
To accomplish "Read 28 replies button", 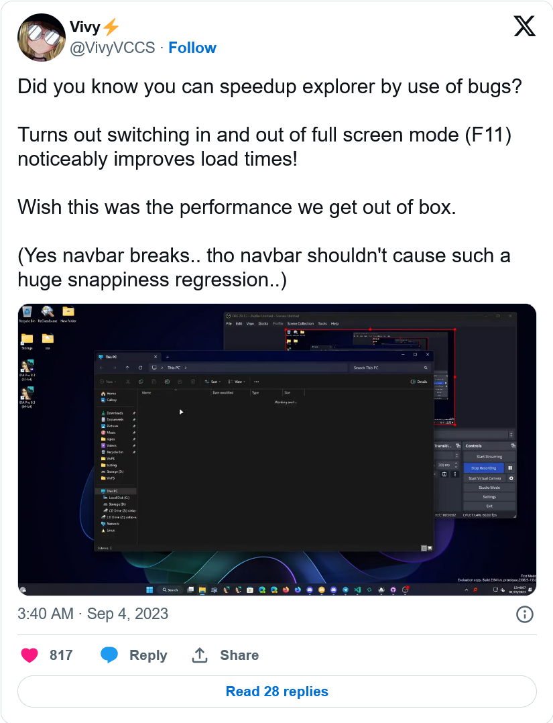I will pos(277,691).
